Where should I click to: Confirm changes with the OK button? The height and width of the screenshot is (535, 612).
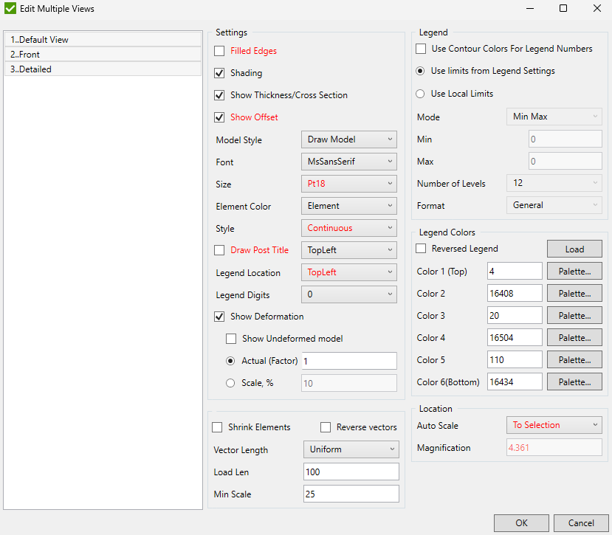pyautogui.click(x=521, y=523)
